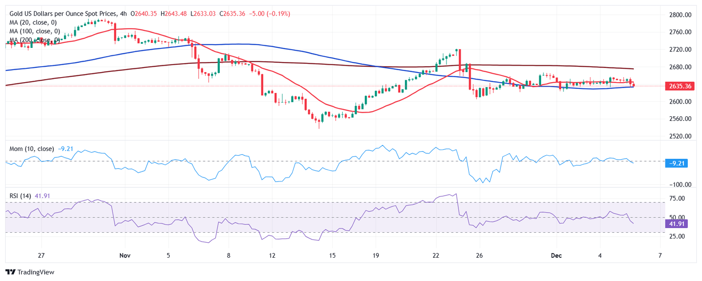This screenshot has width=702, height=281.
Task: Click the 27 date label on time axis
Action: tap(41, 255)
